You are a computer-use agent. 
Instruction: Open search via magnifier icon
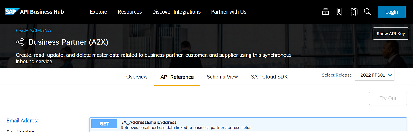[367, 12]
